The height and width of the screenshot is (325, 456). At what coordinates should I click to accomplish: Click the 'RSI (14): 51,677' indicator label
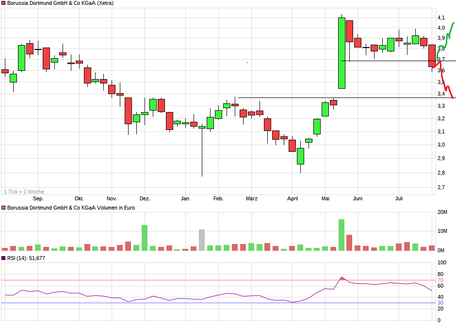click(x=26, y=258)
